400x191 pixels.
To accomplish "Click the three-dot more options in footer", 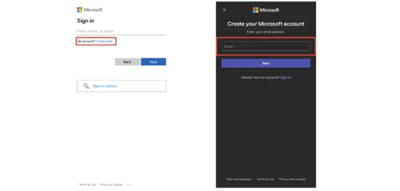I will click(x=129, y=185).
